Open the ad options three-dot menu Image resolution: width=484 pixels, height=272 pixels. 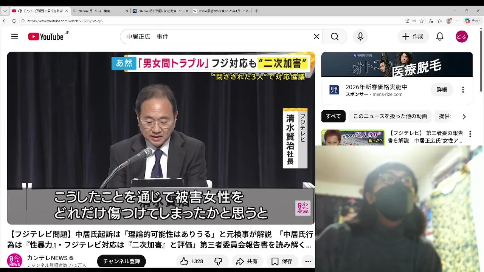tap(463, 90)
